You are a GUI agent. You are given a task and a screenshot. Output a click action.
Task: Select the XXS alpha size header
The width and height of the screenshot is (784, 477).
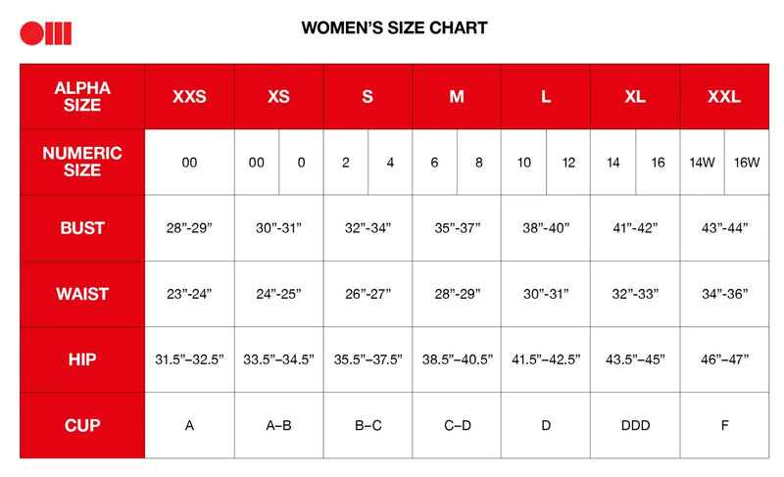click(x=189, y=97)
